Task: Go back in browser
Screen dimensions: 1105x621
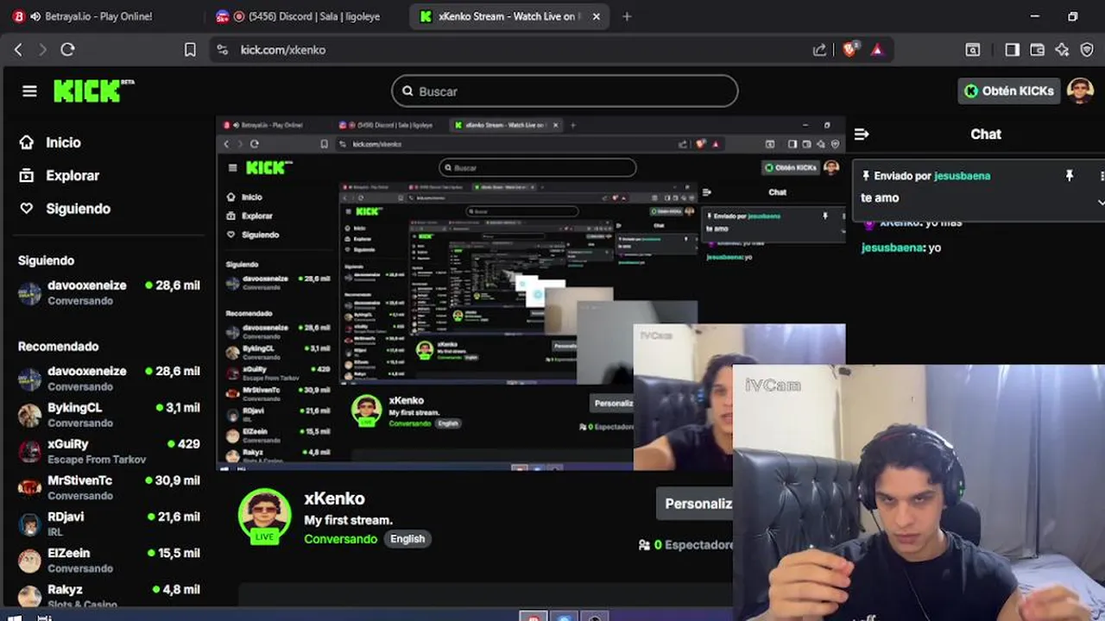Action: [19, 50]
